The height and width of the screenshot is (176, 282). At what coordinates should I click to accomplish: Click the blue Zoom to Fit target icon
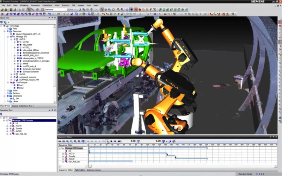(127, 10)
